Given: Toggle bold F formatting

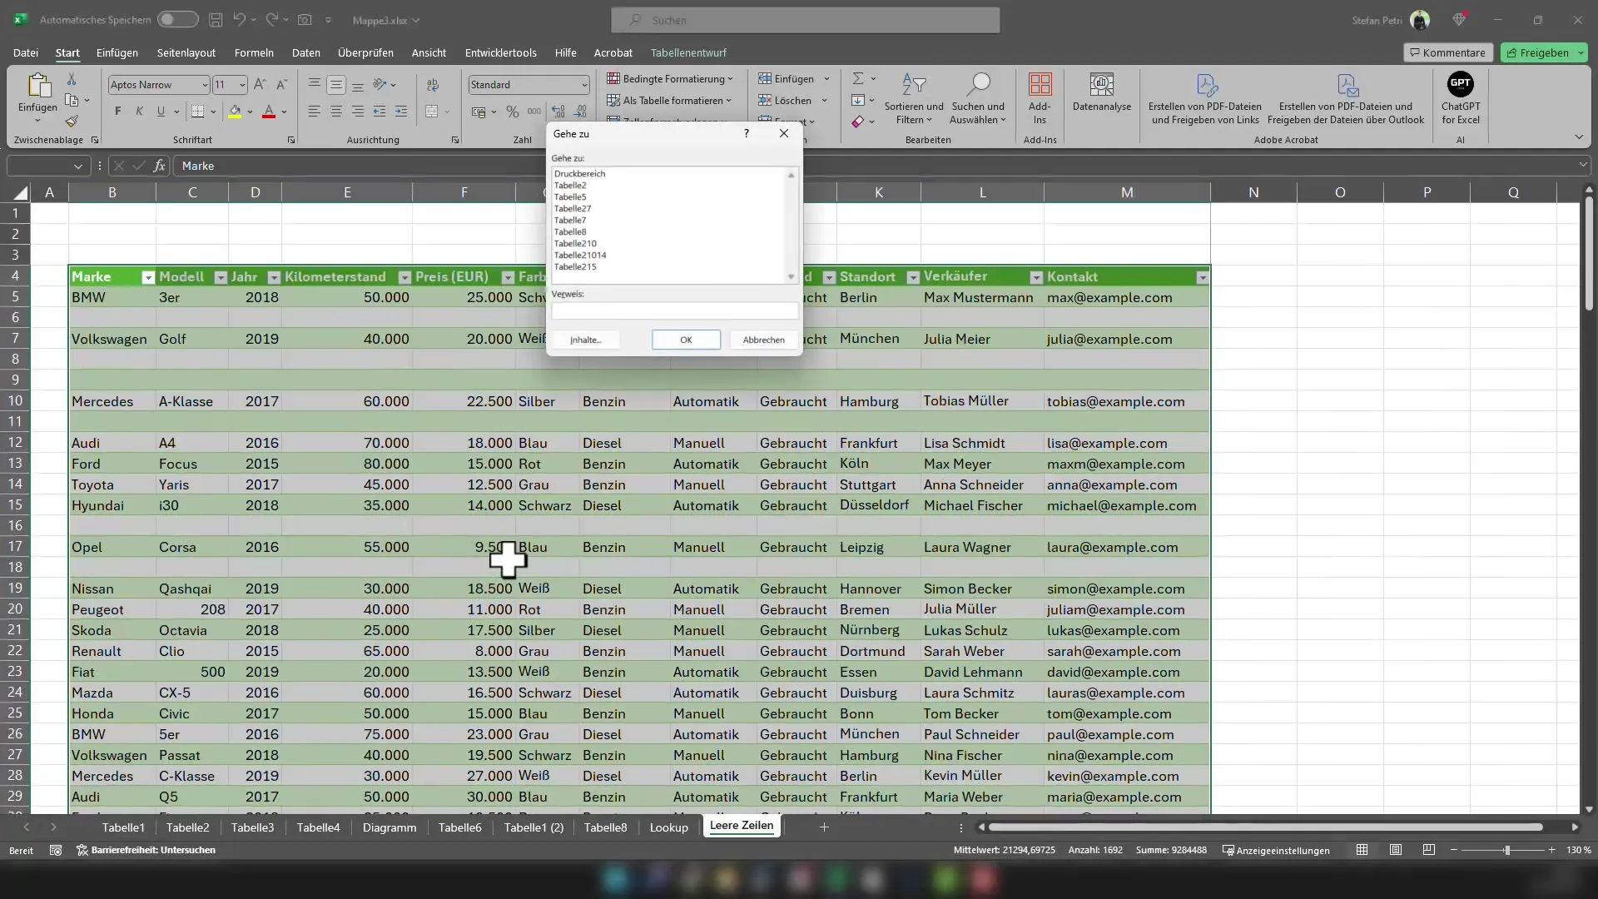Looking at the screenshot, I should [x=117, y=111].
